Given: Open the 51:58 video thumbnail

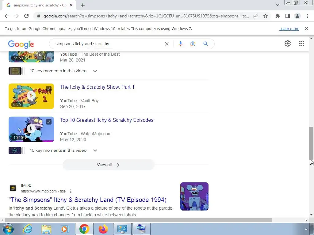Looking at the screenshot, I should pos(31,57).
